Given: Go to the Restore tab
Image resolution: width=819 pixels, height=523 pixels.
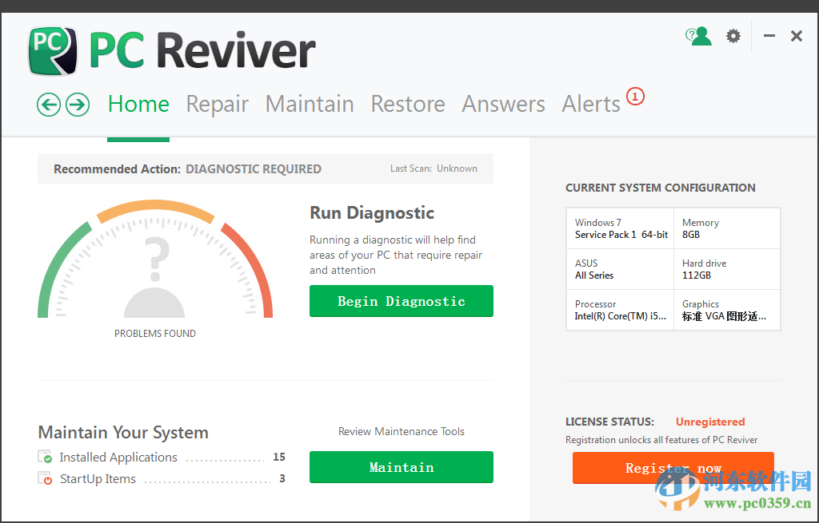Looking at the screenshot, I should [408, 104].
